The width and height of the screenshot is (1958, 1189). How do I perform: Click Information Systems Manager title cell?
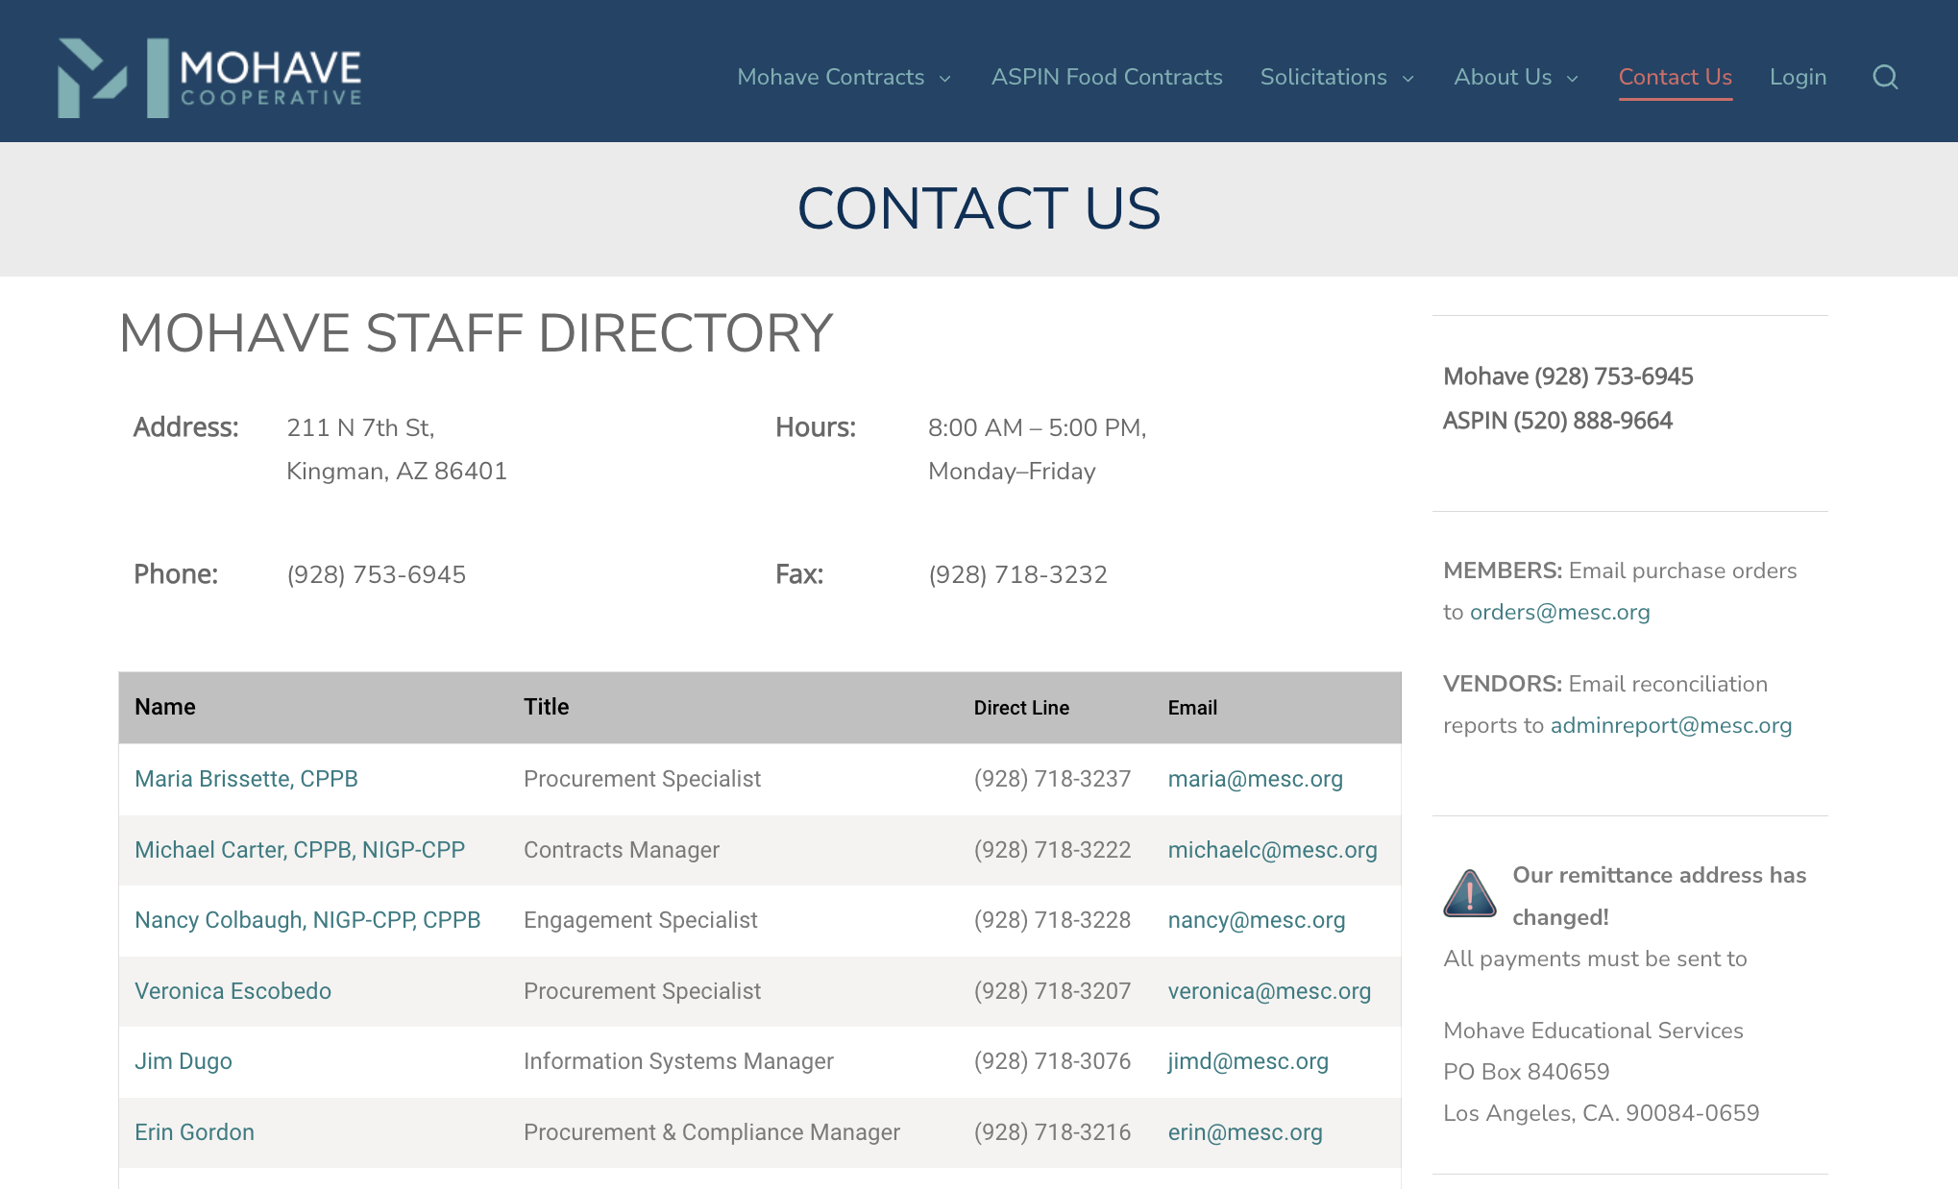pos(678,1061)
